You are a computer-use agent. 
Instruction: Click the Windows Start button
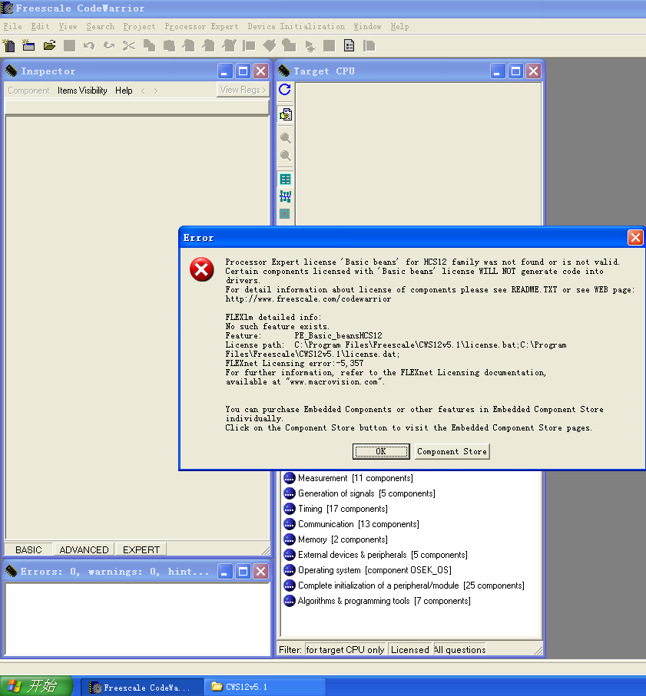tap(36, 686)
